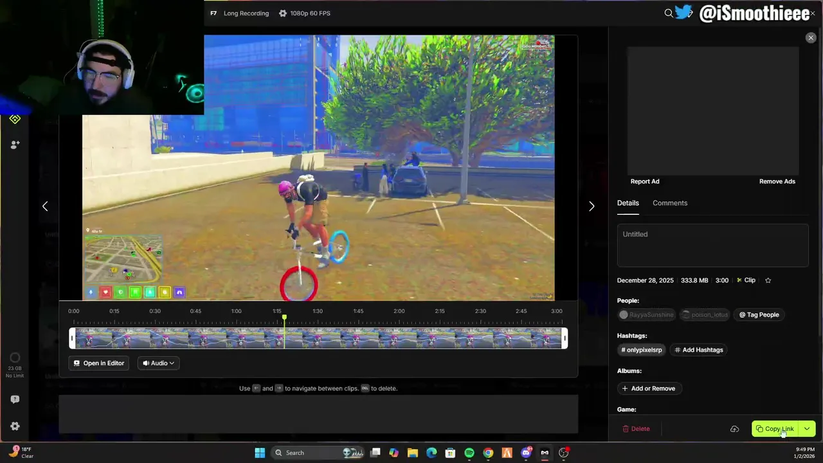Screen dimensions: 823x463
Task: Open Spotify from the taskbar
Action: (x=469, y=453)
